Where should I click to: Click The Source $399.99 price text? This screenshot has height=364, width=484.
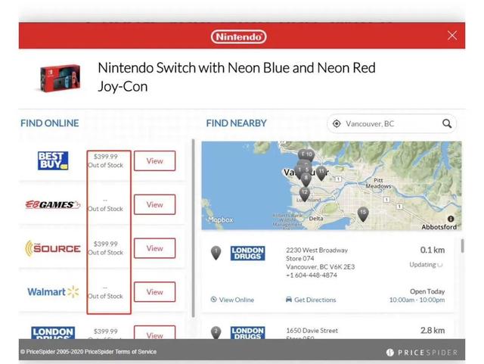(106, 244)
